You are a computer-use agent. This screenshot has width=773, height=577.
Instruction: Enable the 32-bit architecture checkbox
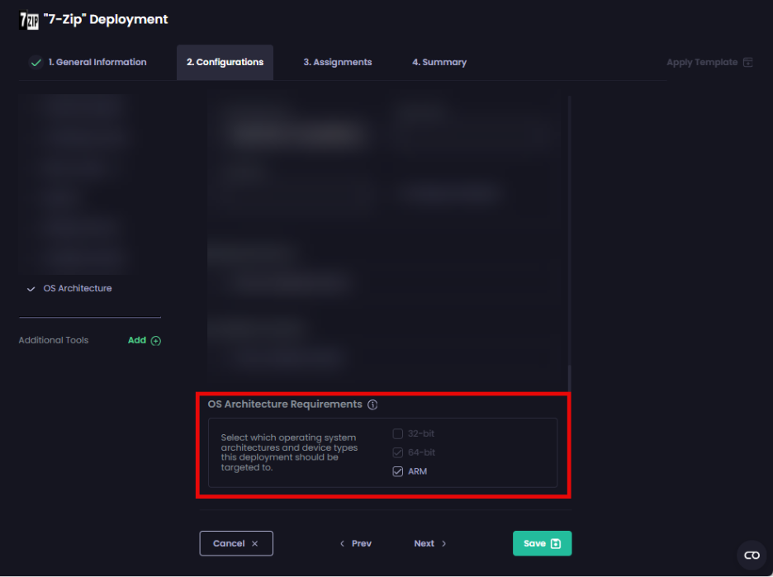(x=398, y=434)
